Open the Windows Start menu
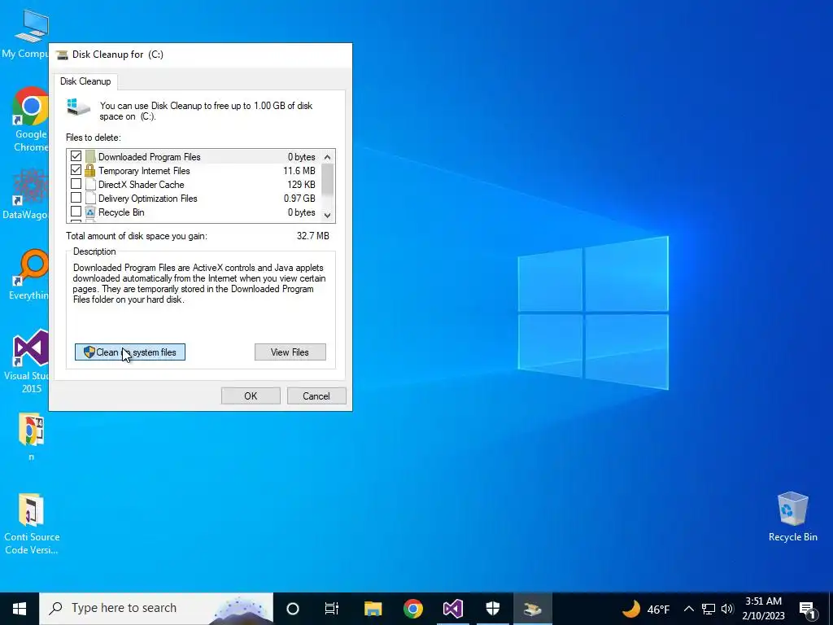 click(20, 609)
